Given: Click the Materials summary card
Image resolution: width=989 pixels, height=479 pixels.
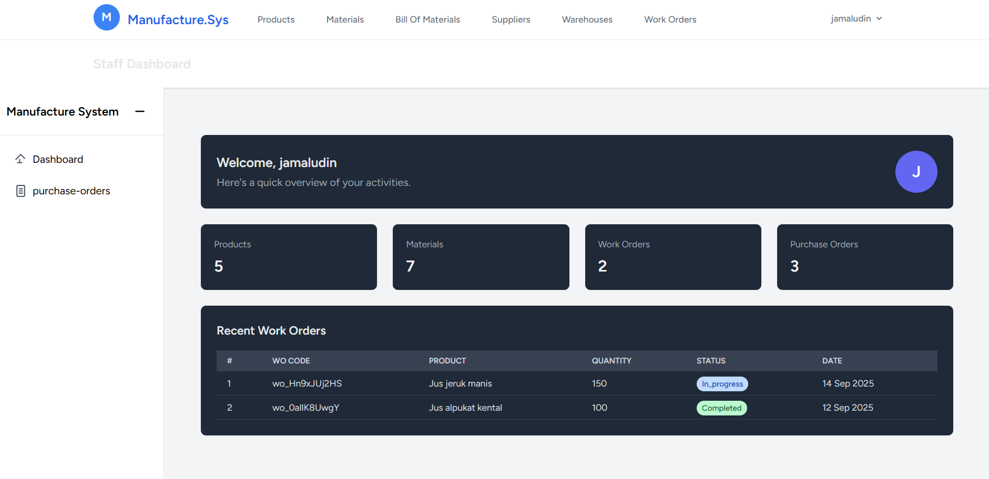Looking at the screenshot, I should coord(481,257).
